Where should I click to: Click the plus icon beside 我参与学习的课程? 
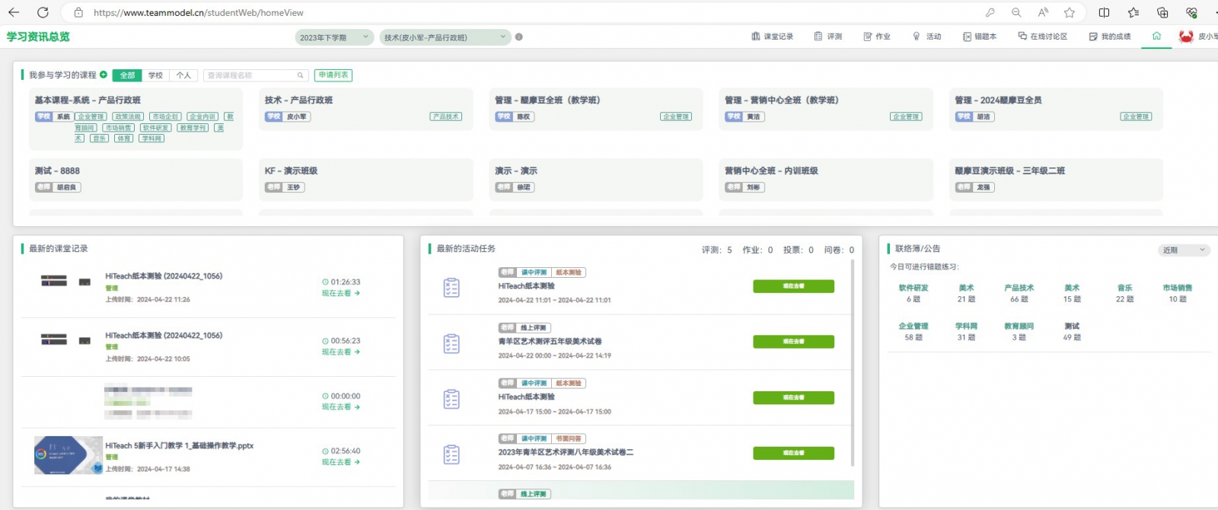104,75
